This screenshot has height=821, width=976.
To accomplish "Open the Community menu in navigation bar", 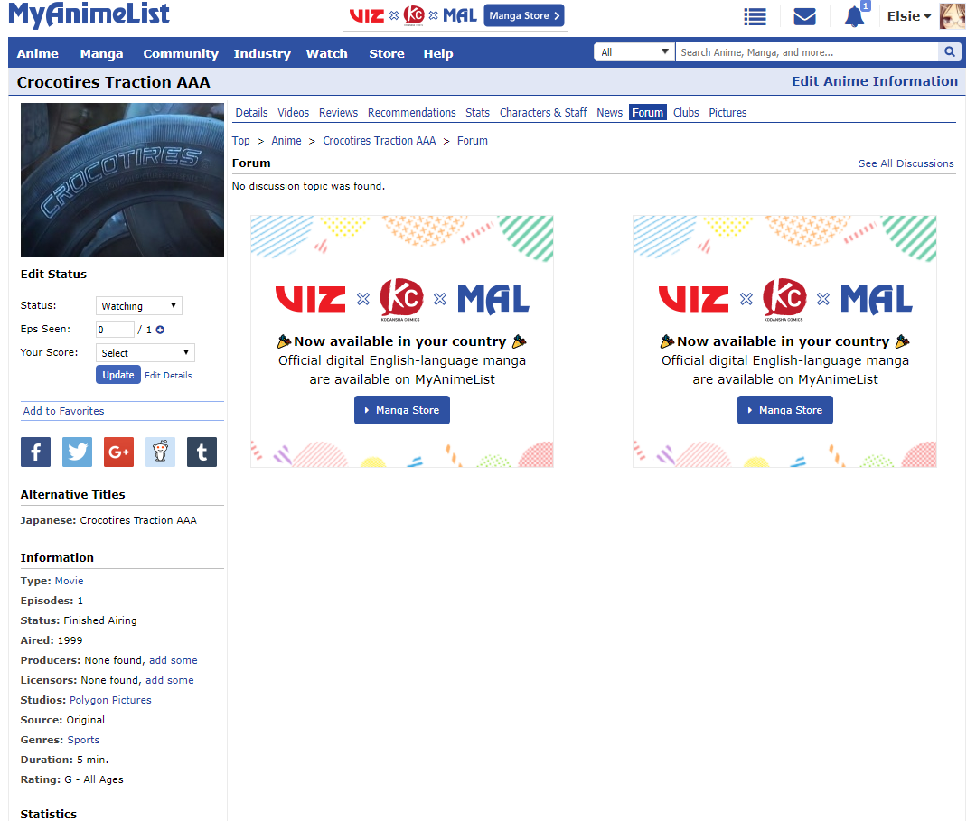I will (x=181, y=53).
